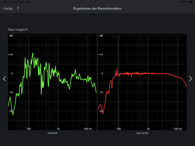Tap the +10 dB mark on left graph

[11, 55]
